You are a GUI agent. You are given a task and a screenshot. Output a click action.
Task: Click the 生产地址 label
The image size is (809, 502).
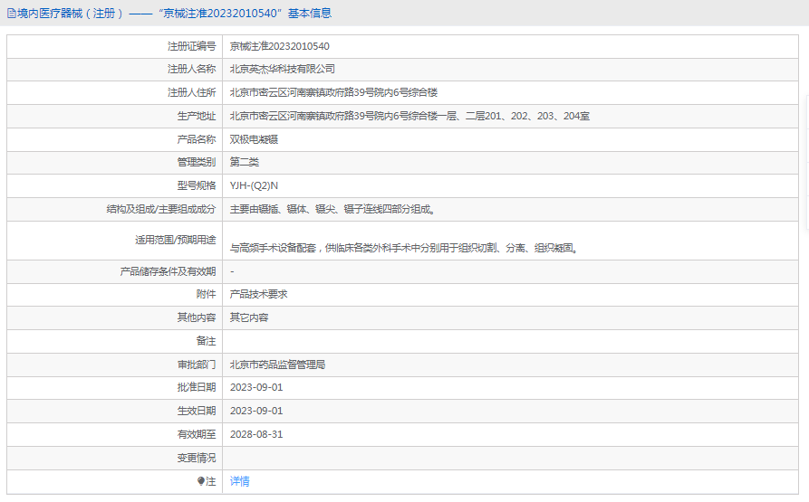pyautogui.click(x=197, y=117)
